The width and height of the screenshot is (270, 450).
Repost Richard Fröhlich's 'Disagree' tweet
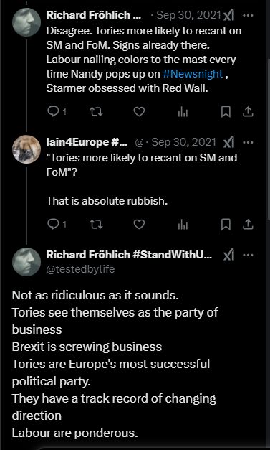96,112
